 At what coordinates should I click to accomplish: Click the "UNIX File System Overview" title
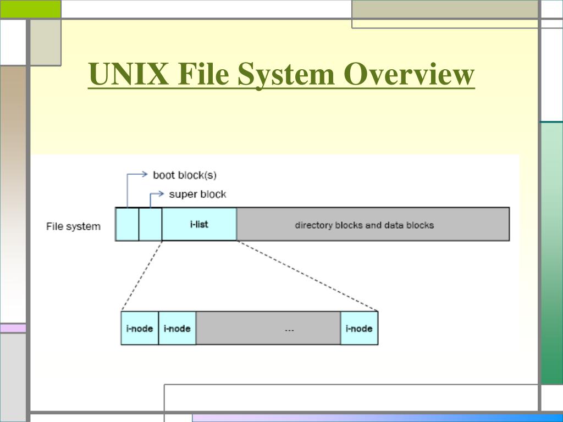point(281,74)
